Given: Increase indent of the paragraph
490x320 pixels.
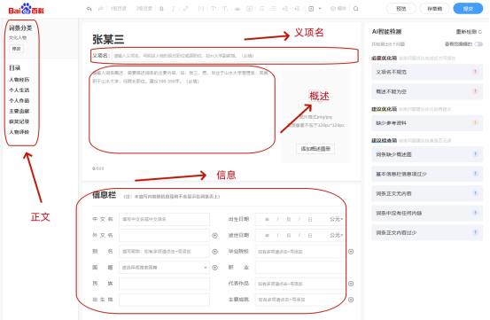Looking at the screenshot, I should pos(285,9).
